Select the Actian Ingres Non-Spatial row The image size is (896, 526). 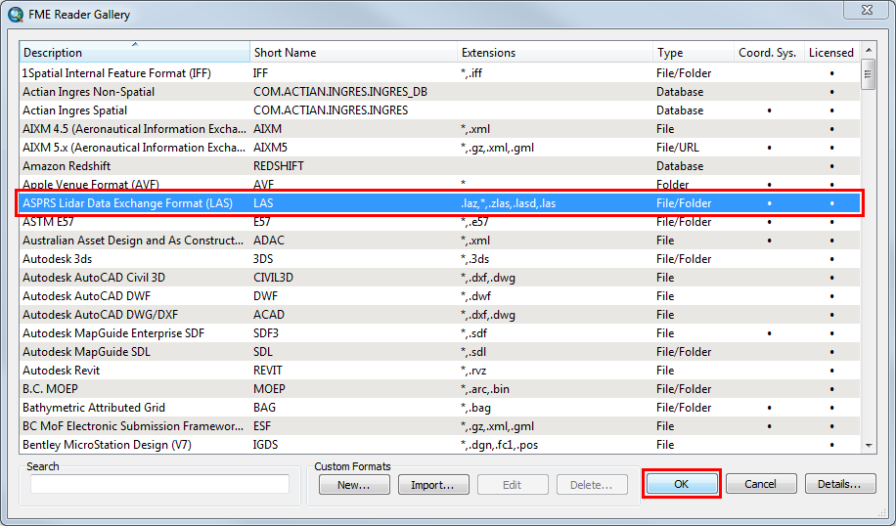click(x=439, y=91)
